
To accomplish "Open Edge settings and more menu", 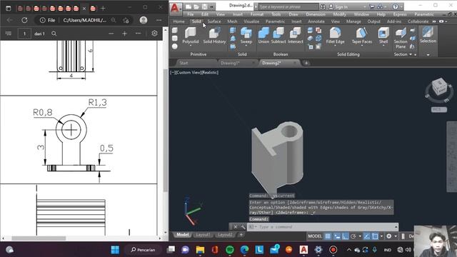I will (x=159, y=20).
